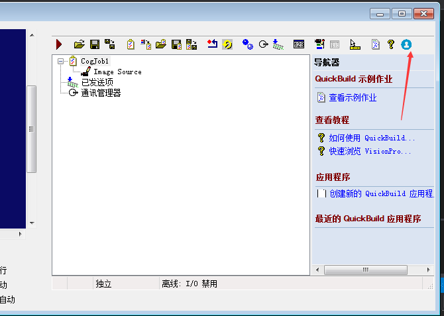Click 离线: I/O 禁用 status text
The width and height of the screenshot is (444, 316).
(x=190, y=284)
